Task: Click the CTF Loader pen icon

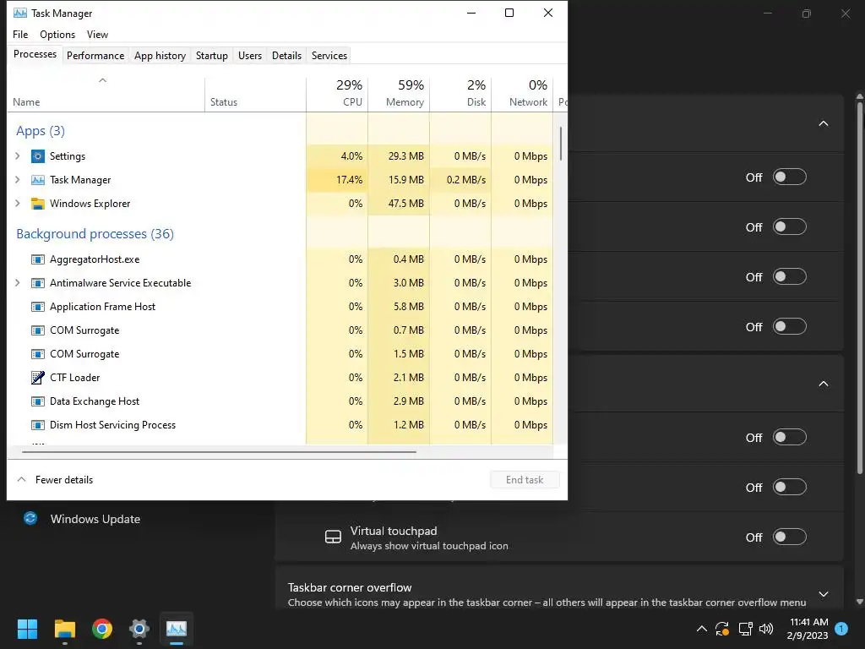Action: coord(37,378)
